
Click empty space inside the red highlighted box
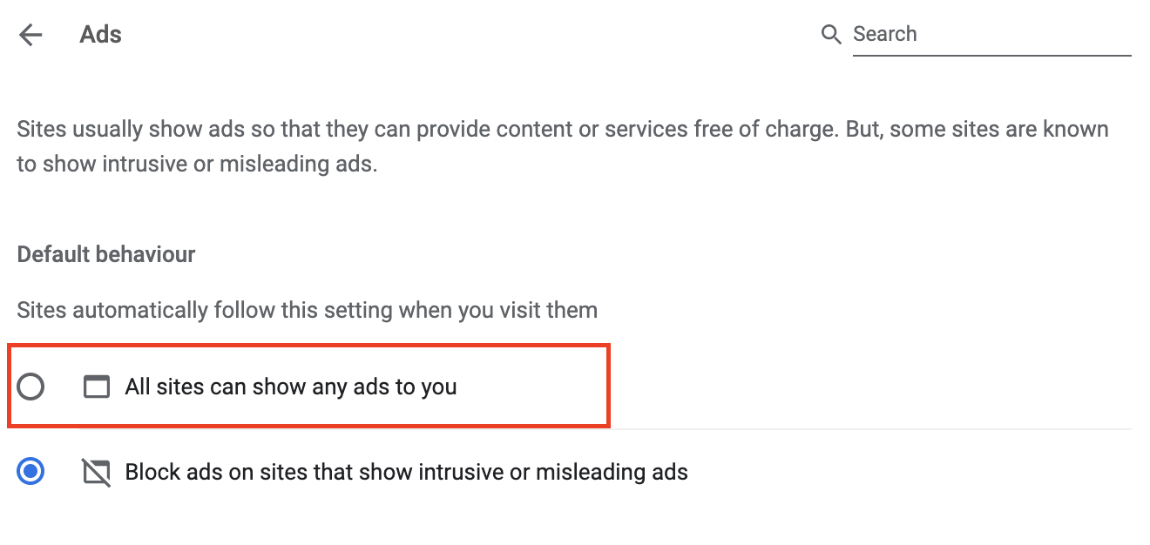pyautogui.click(x=531, y=387)
